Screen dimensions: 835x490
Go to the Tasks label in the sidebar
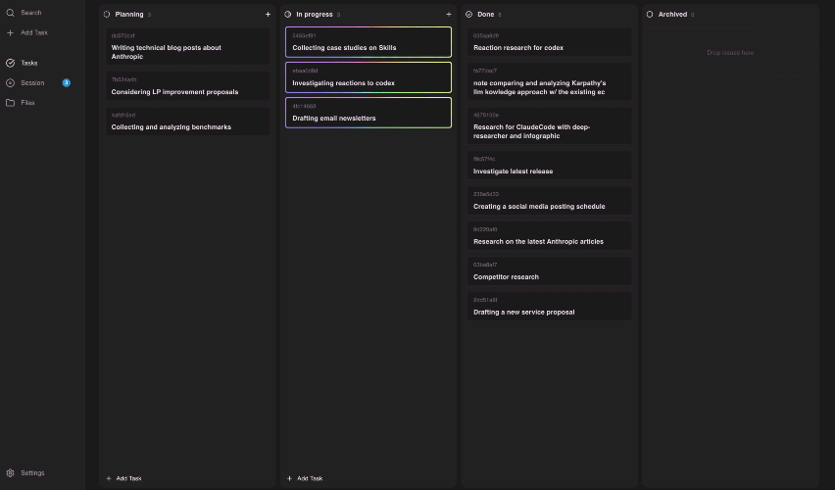pyautogui.click(x=28, y=63)
